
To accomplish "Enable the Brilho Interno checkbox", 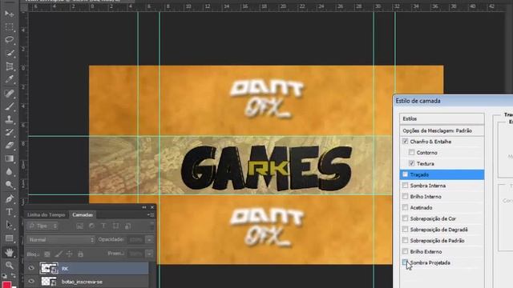I will pos(405,197).
